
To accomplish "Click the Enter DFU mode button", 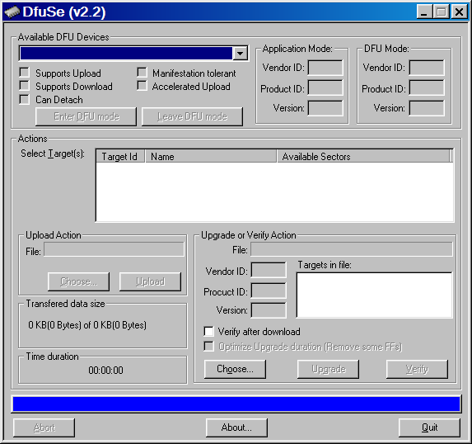I will [86, 116].
